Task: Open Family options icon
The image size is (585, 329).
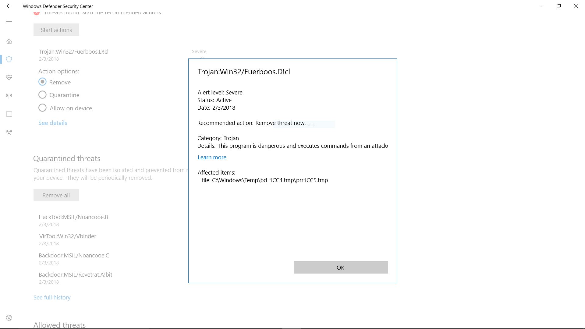Action: click(9, 133)
